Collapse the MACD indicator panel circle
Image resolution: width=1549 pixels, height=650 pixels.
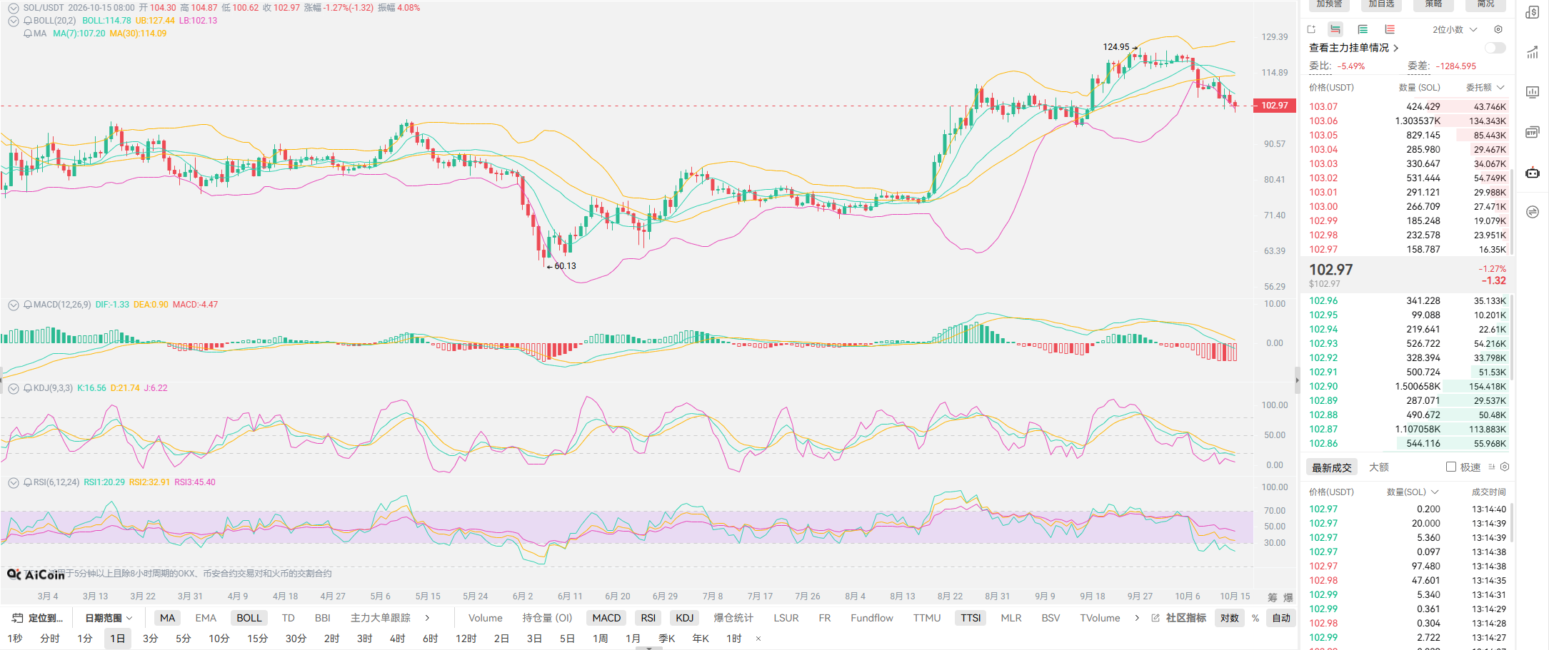14,305
